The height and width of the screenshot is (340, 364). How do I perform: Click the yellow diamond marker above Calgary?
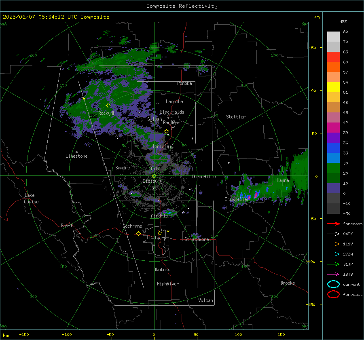click(x=160, y=233)
